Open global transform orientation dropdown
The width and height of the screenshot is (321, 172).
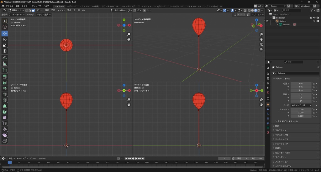pos(118,10)
